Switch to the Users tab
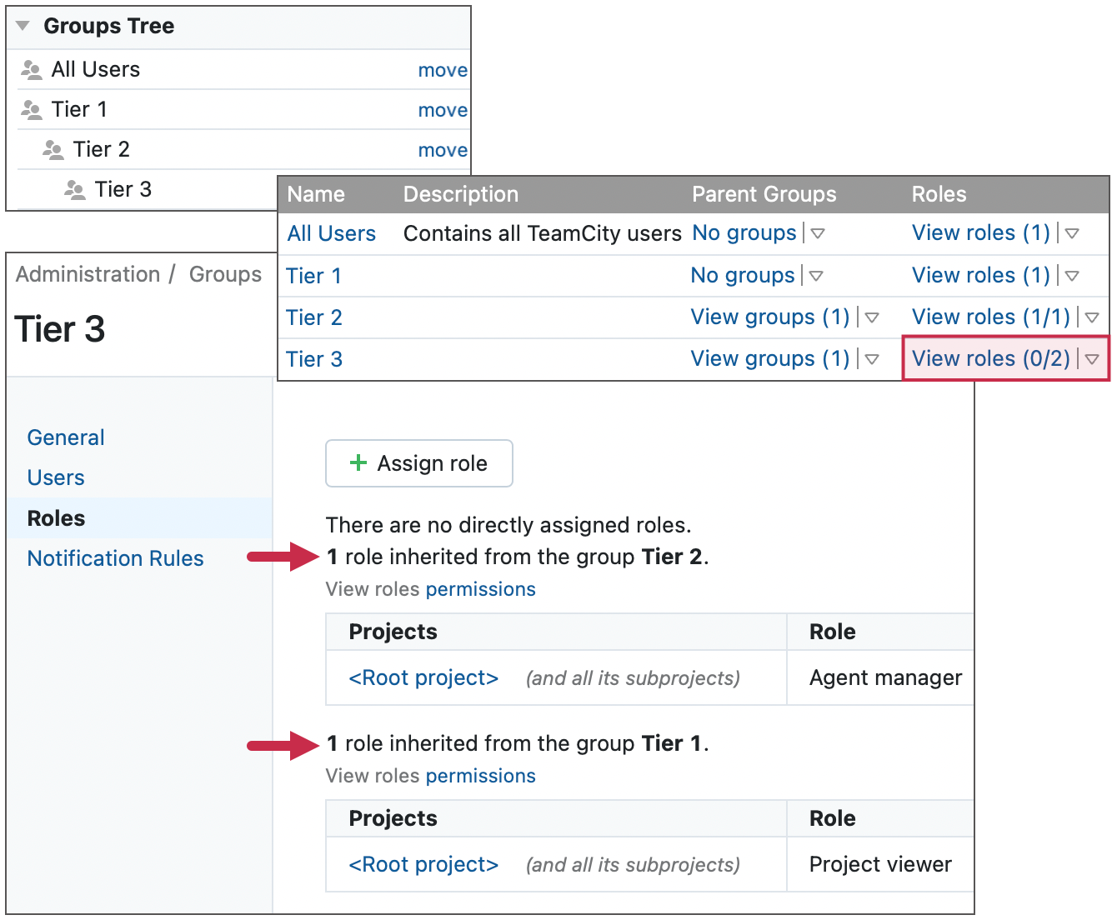 55,477
